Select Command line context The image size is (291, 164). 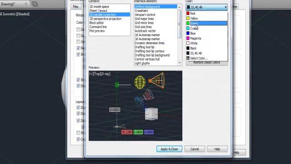pyautogui.click(x=110, y=27)
